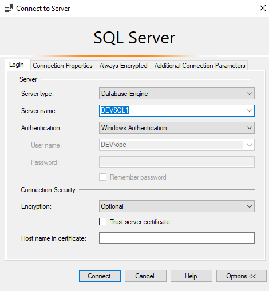Click the 'Server type:' label
269x291 pixels.
coord(37,94)
